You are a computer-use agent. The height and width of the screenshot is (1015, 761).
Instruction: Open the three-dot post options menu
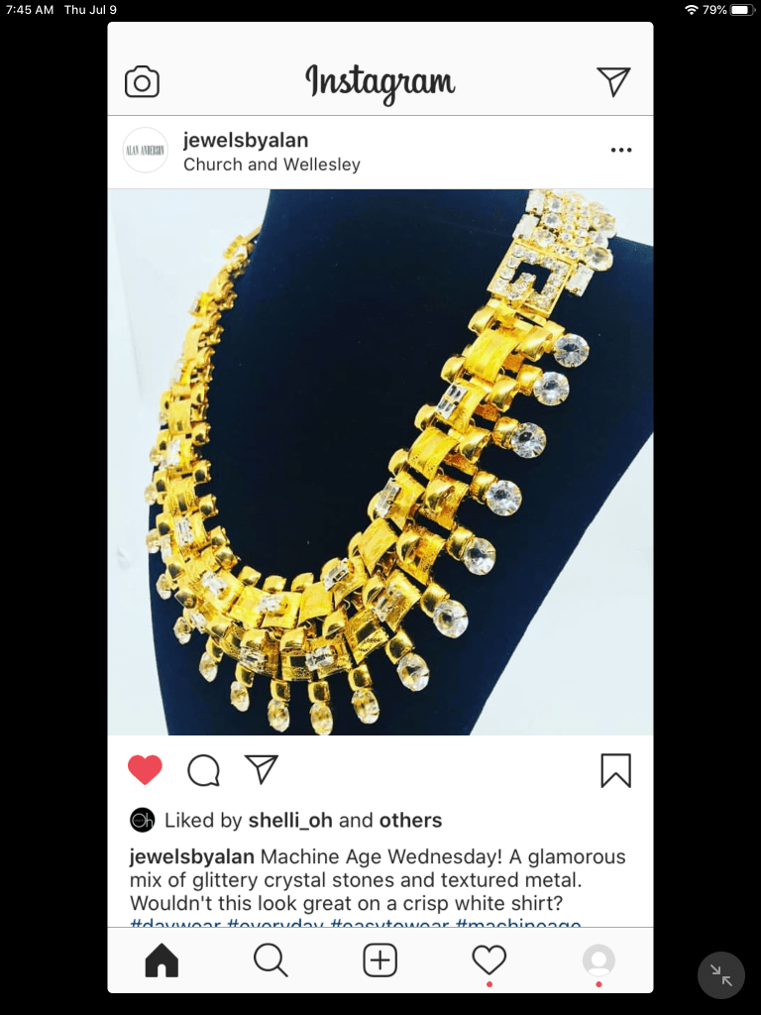621,151
